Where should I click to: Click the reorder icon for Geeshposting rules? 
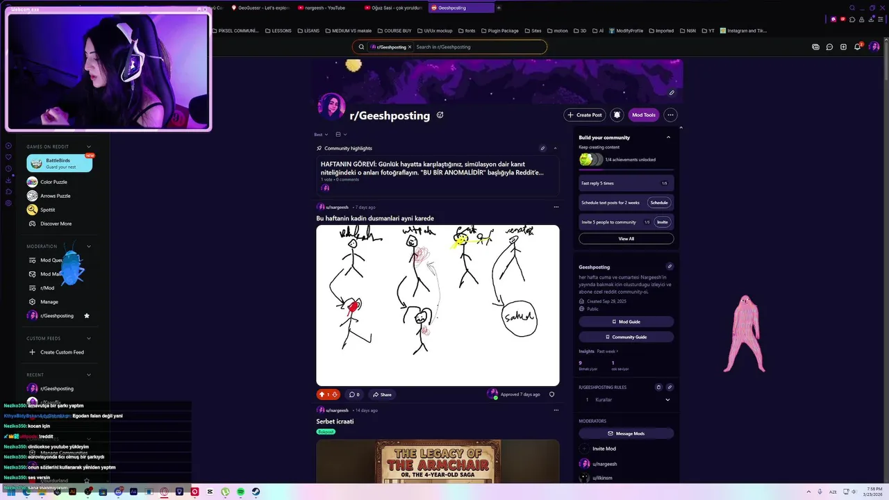pos(658,387)
